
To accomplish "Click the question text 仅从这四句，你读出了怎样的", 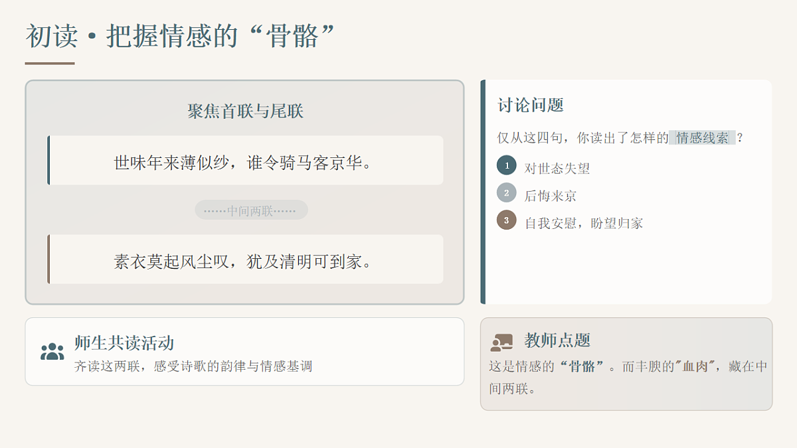I will [583, 138].
